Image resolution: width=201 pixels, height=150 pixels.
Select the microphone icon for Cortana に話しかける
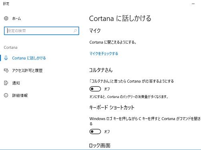[6, 58]
